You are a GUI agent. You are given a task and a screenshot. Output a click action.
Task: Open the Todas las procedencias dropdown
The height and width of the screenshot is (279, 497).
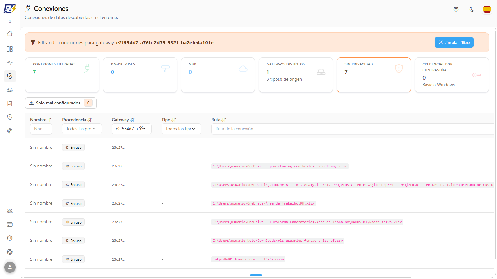pos(82,129)
